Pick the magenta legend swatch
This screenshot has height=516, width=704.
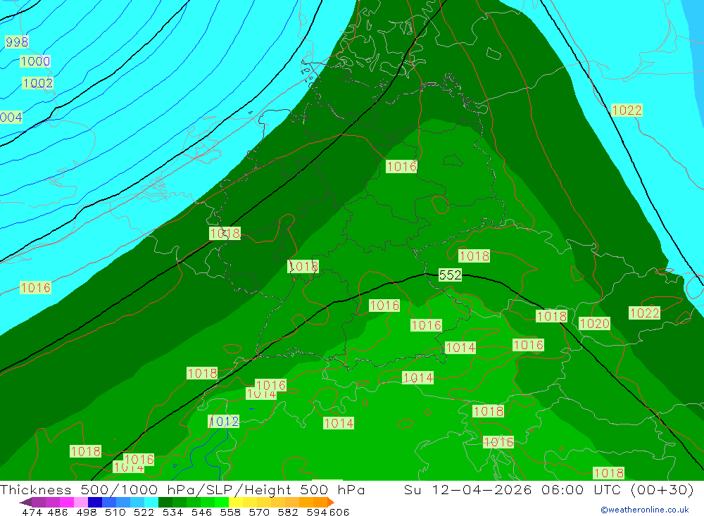tap(66, 502)
